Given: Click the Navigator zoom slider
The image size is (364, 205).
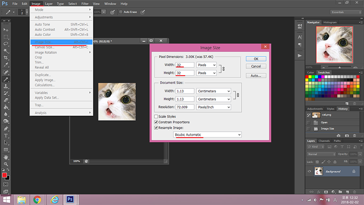Looking at the screenshot, I should 339,67.
